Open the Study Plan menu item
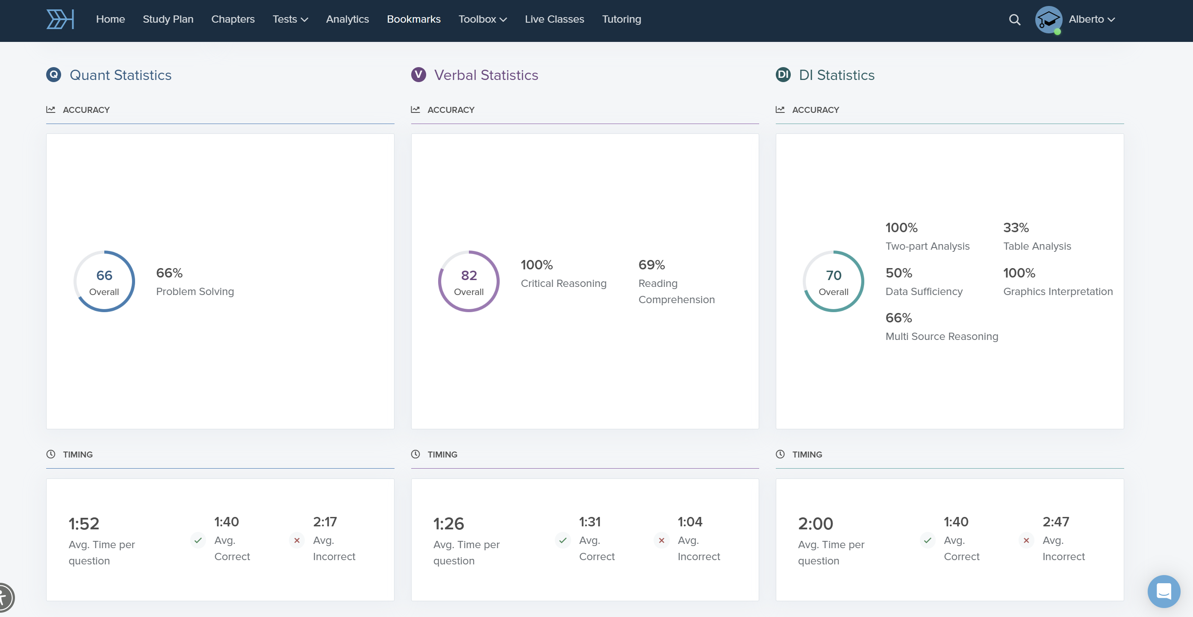 coord(168,20)
